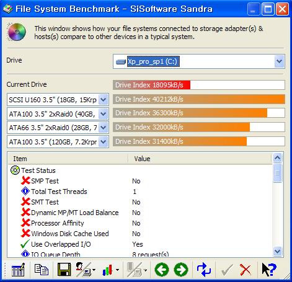Open the Drive selection dropdown arrow
The height and width of the screenshot is (282, 292).
click(280, 61)
